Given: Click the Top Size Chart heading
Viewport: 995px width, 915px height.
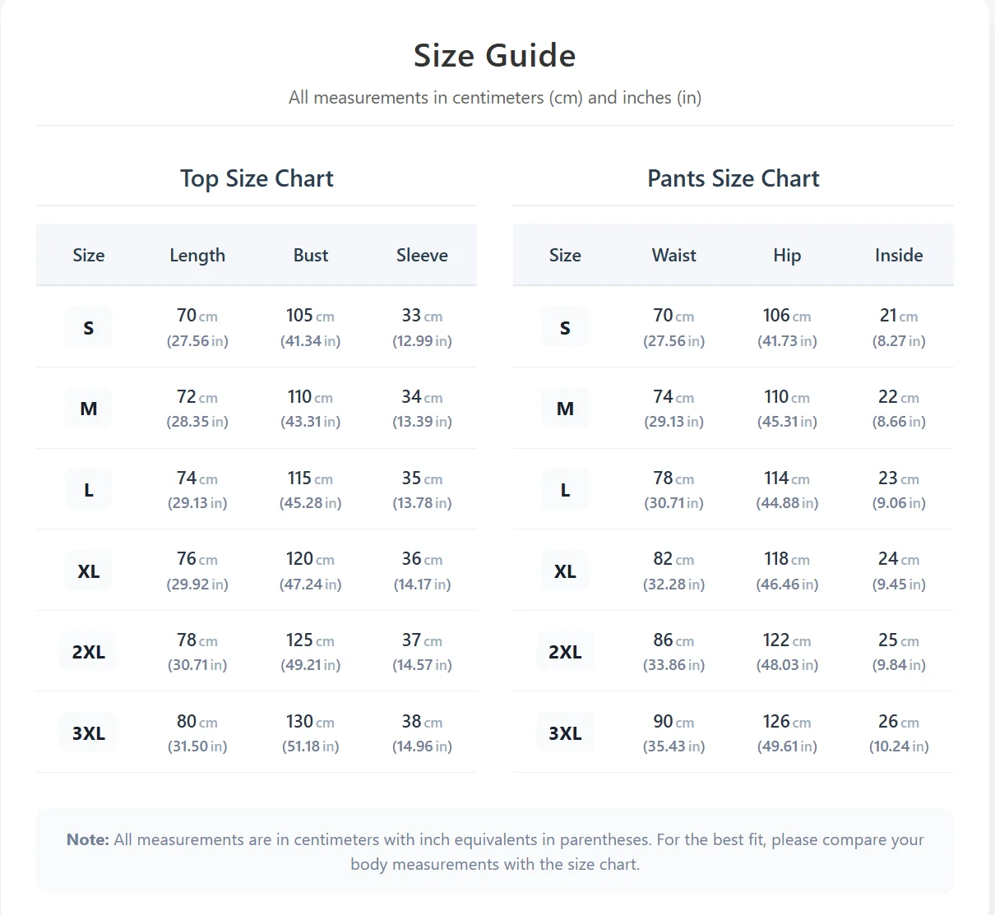Looking at the screenshot, I should pos(257,178).
